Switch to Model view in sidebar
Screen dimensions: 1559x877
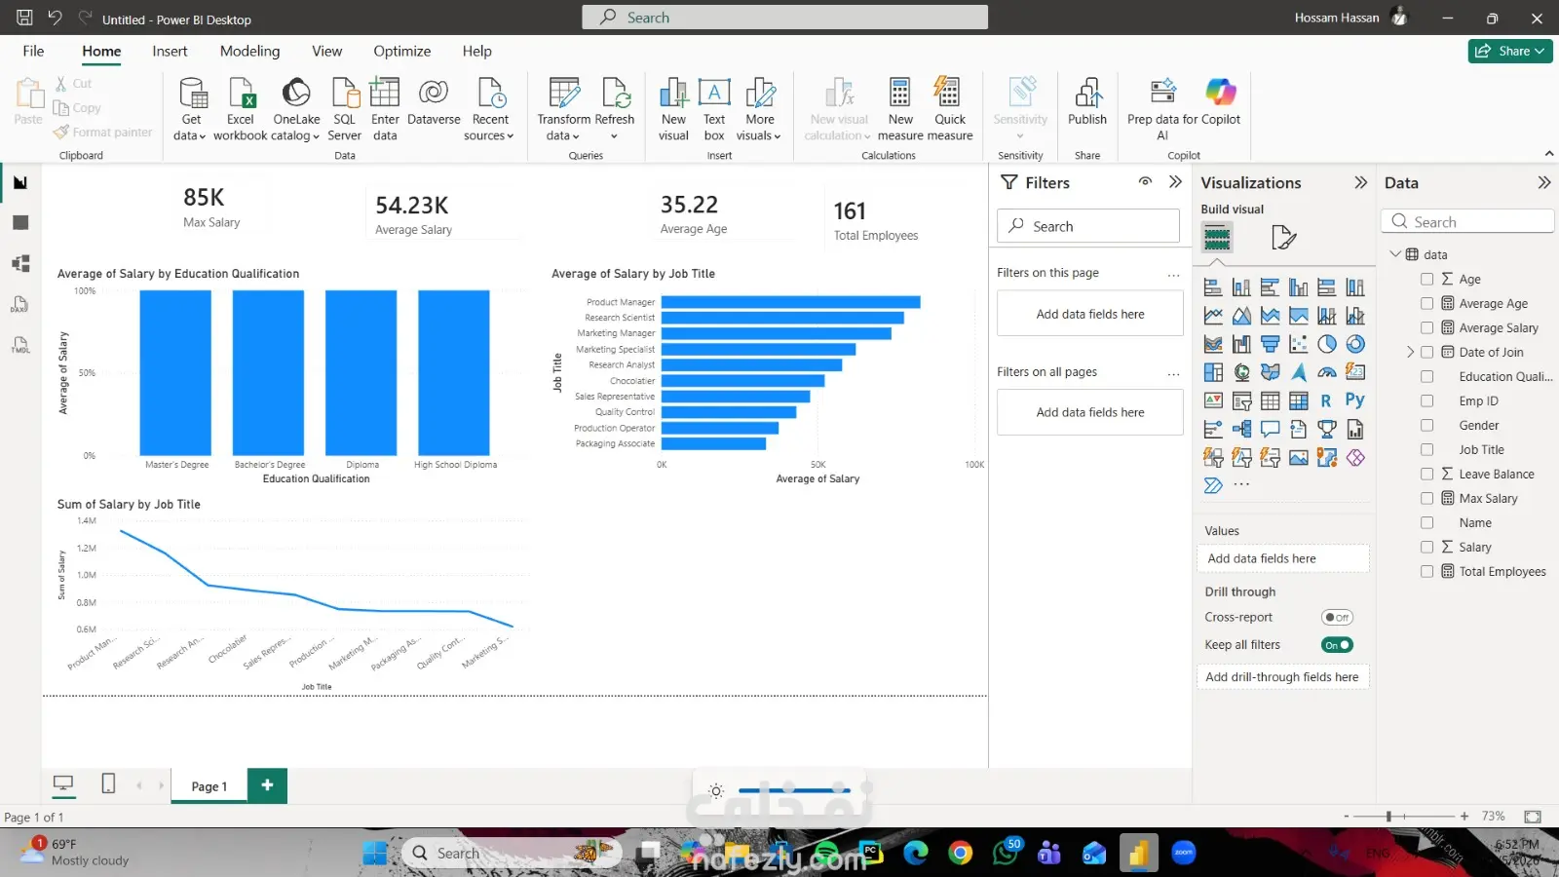click(20, 263)
